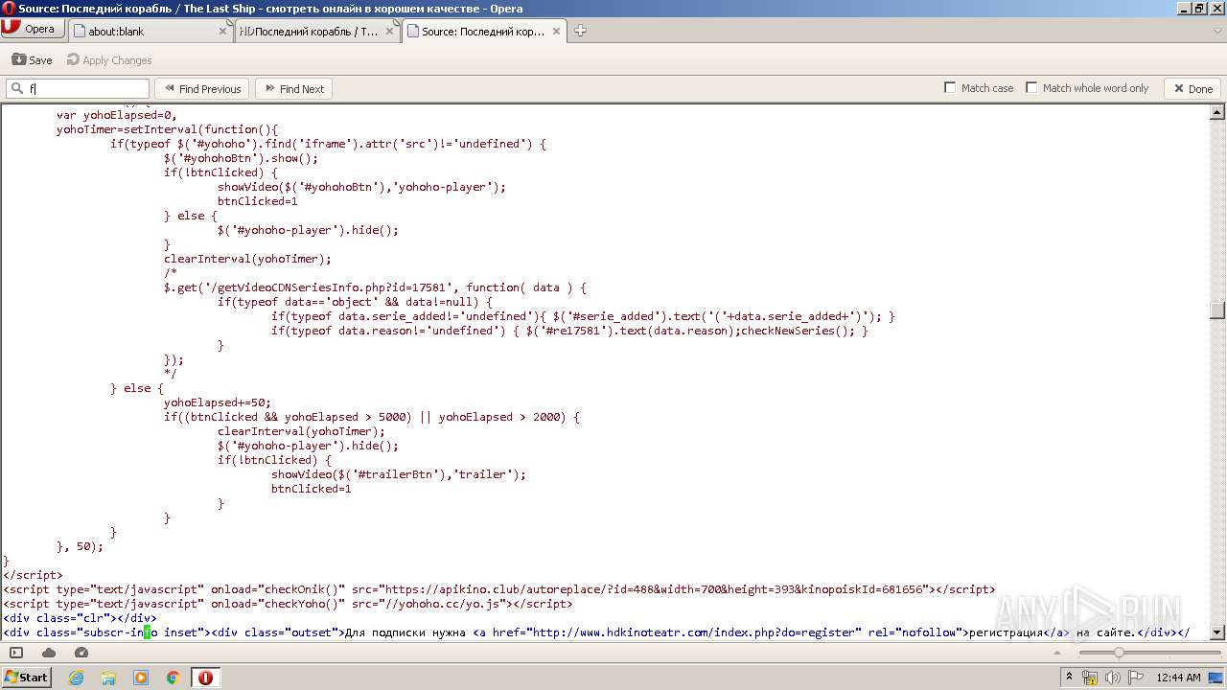Select the Source: Последний кор... tab
The image size is (1227, 690).
tap(484, 31)
